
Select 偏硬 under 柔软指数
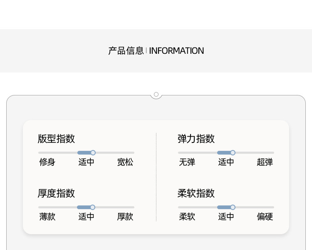tap(265, 217)
